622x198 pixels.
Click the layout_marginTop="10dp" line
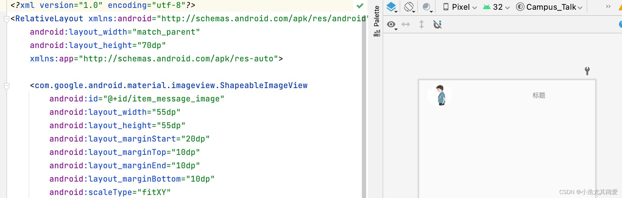pos(125,152)
